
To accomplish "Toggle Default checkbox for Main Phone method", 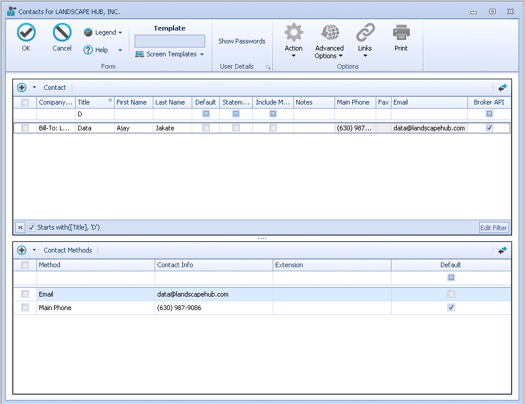I will pos(451,307).
